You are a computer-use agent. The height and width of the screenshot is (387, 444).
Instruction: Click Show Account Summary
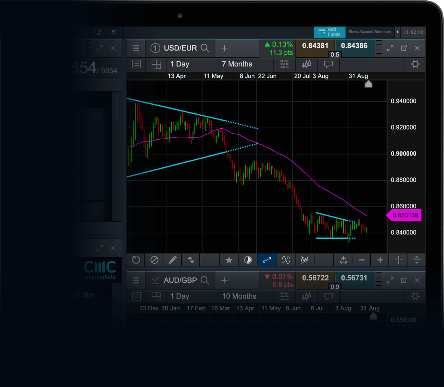coord(370,32)
